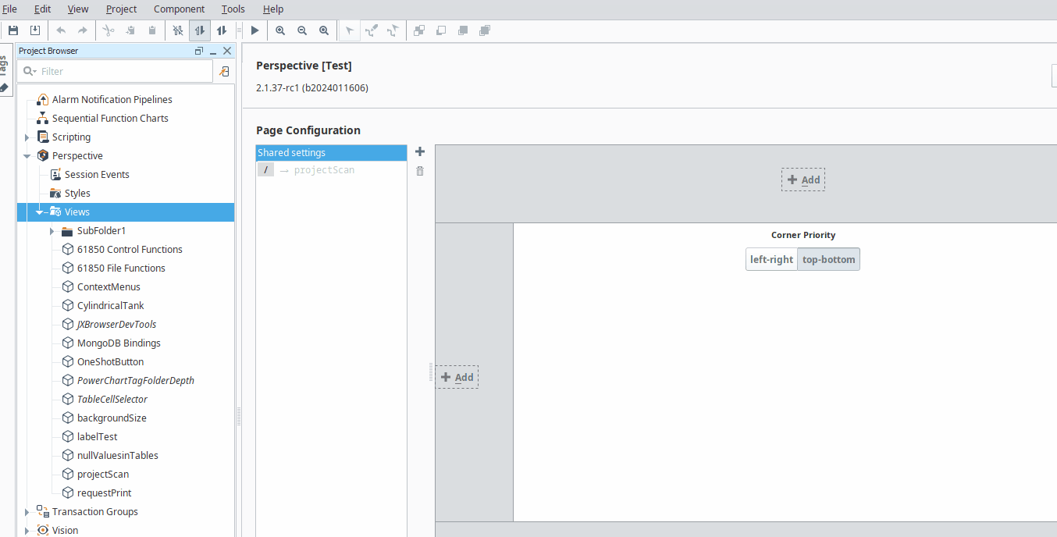This screenshot has height=537, width=1057.
Task: Expand the Scripting node
Action: pyautogui.click(x=27, y=137)
